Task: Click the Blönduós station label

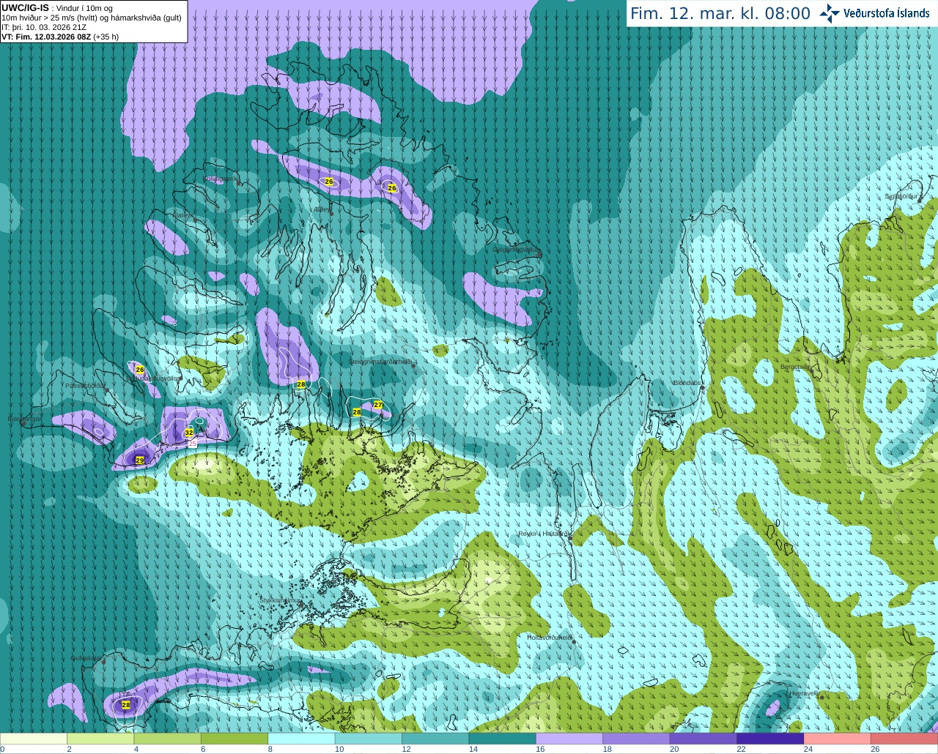Action: click(x=688, y=383)
